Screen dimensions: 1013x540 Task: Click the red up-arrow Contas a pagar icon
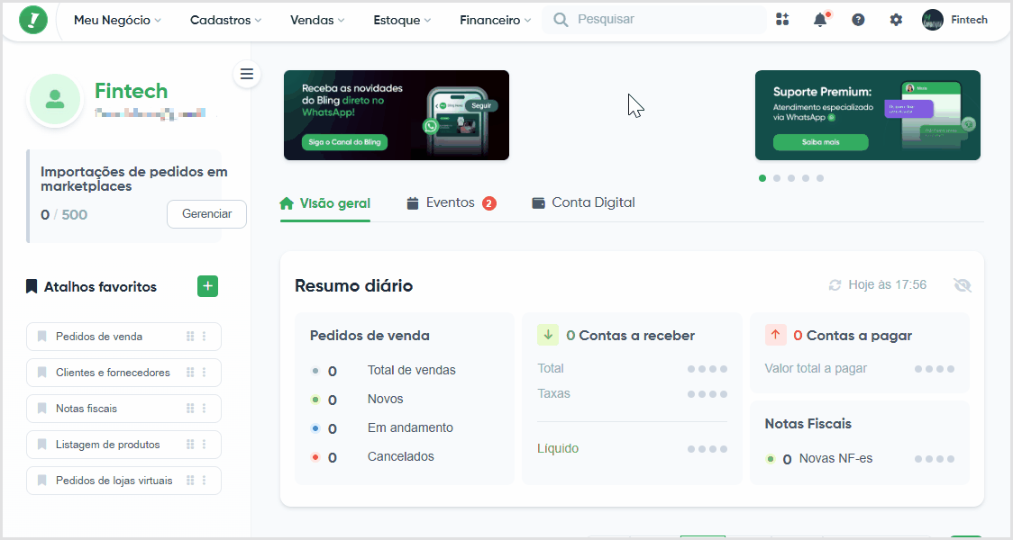tap(775, 335)
